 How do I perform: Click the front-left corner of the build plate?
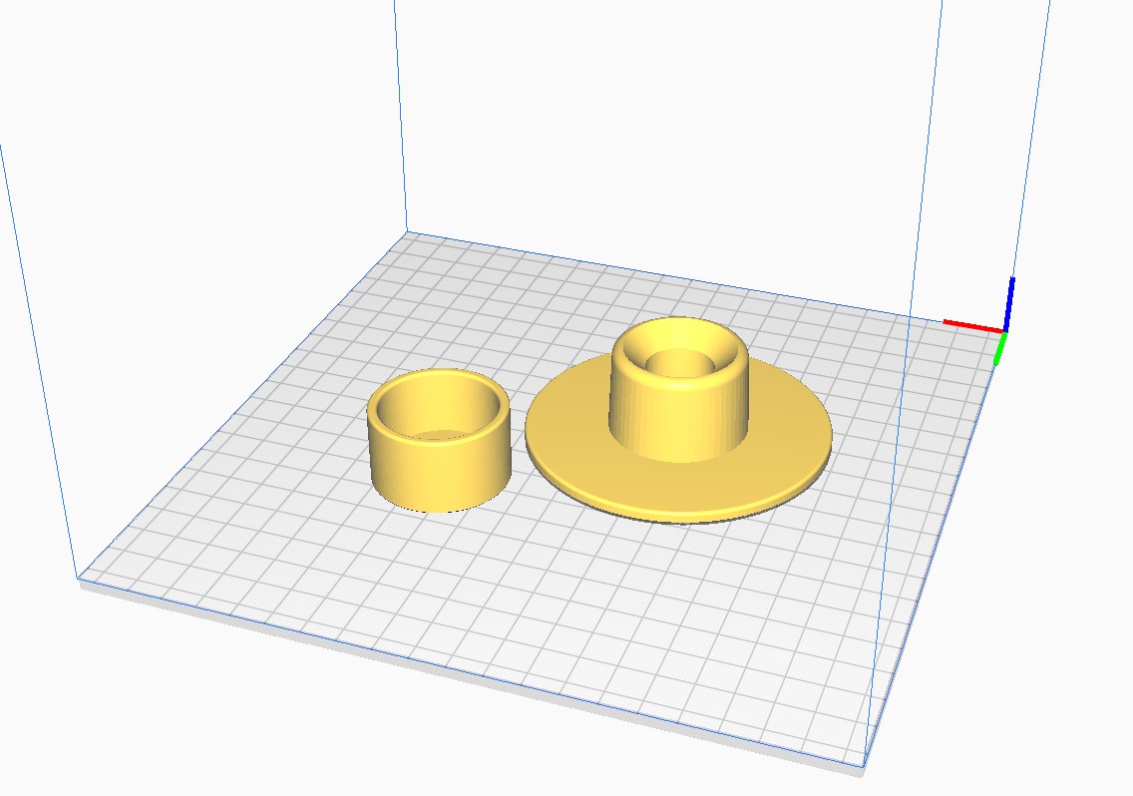click(79, 578)
